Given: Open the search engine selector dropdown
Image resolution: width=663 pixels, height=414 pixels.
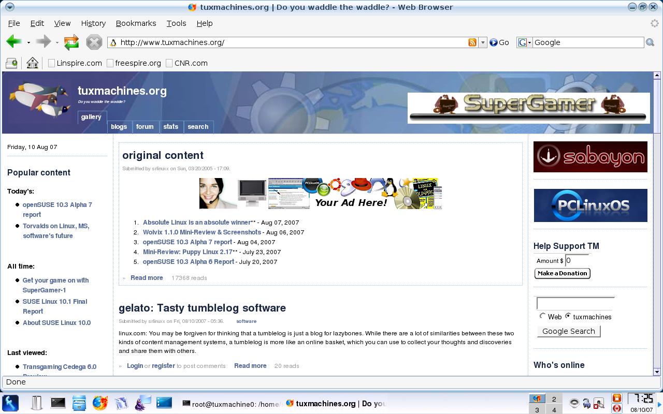Looking at the screenshot, I should (x=525, y=42).
